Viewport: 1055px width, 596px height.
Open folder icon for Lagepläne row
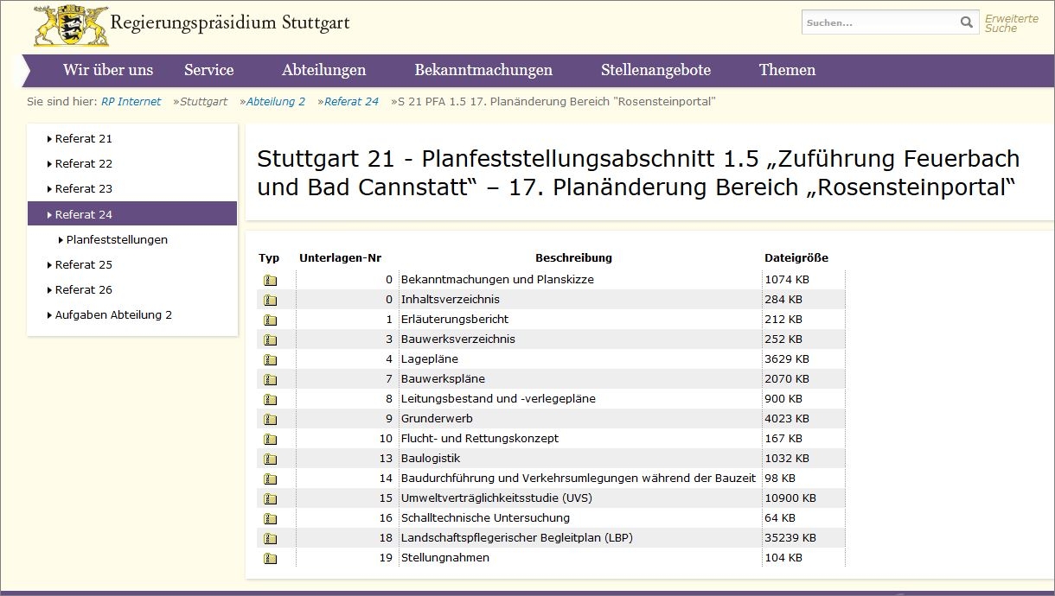[x=270, y=359]
